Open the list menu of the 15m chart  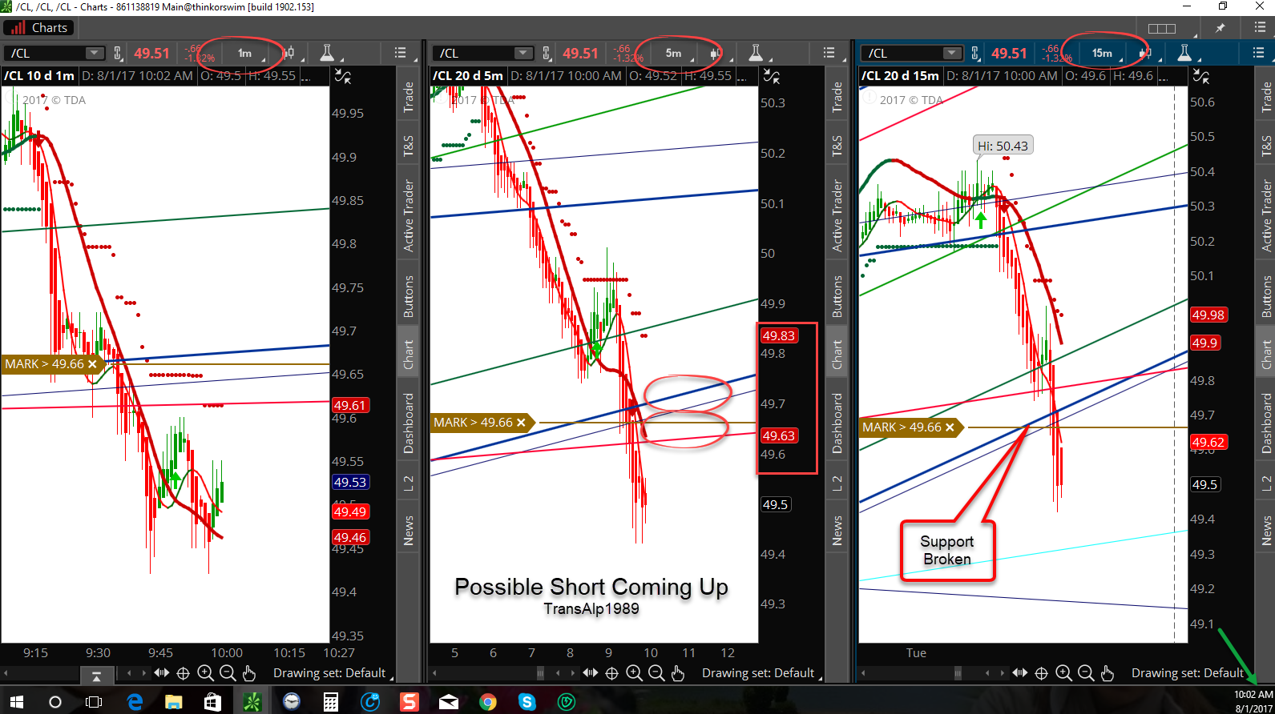click(1258, 53)
